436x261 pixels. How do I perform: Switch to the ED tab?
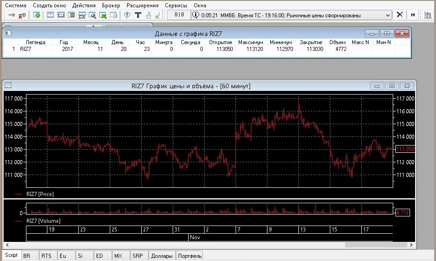coord(103,256)
